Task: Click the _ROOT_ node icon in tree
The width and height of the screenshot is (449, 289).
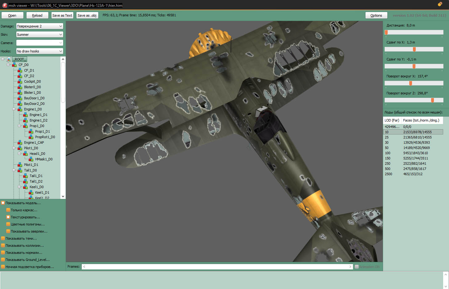Action: click(9, 59)
